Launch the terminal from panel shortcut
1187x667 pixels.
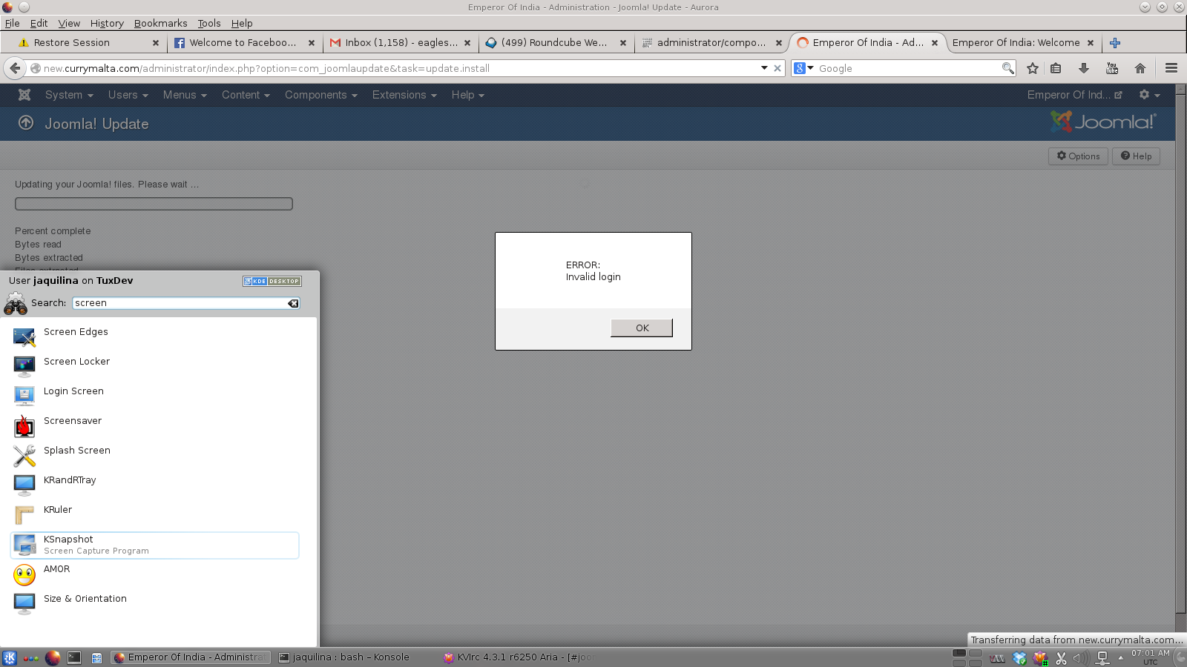(x=74, y=657)
